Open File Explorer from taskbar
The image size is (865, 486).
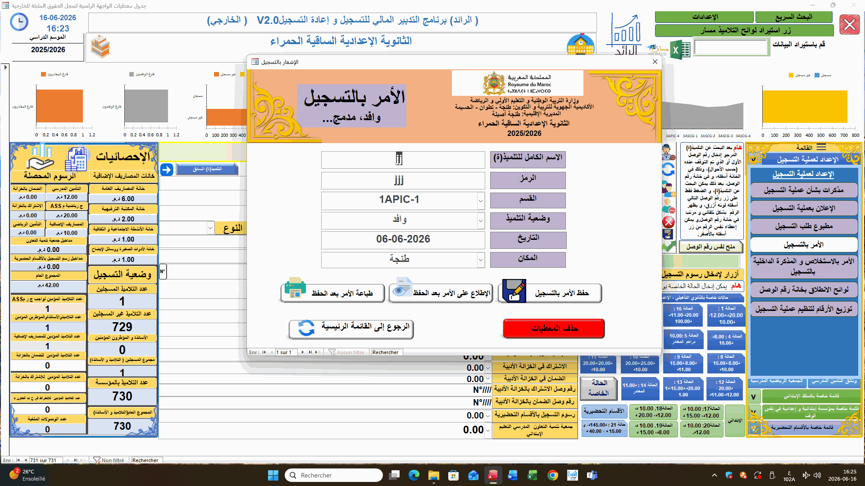[433, 475]
